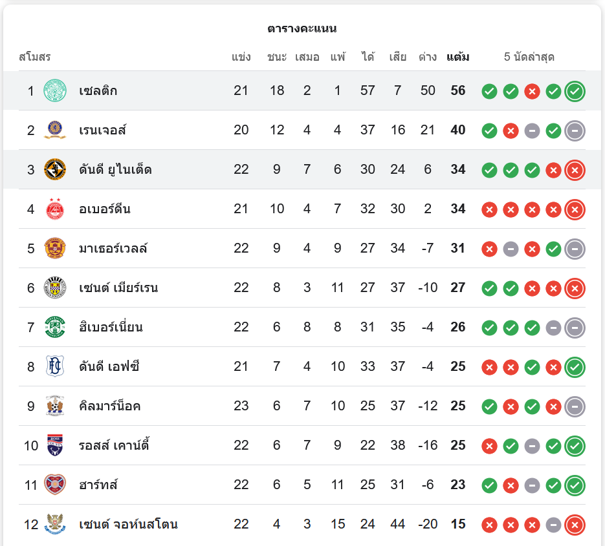605x546 pixels.
Task: Click the แต้ม points column header
Action: 458,57
